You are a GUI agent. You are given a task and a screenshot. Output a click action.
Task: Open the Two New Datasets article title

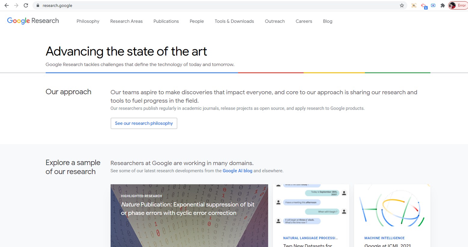tap(307, 245)
